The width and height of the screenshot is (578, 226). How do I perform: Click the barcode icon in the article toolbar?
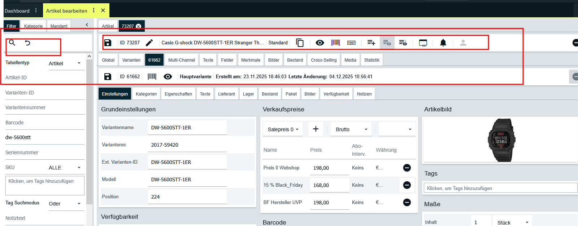[x=335, y=43]
